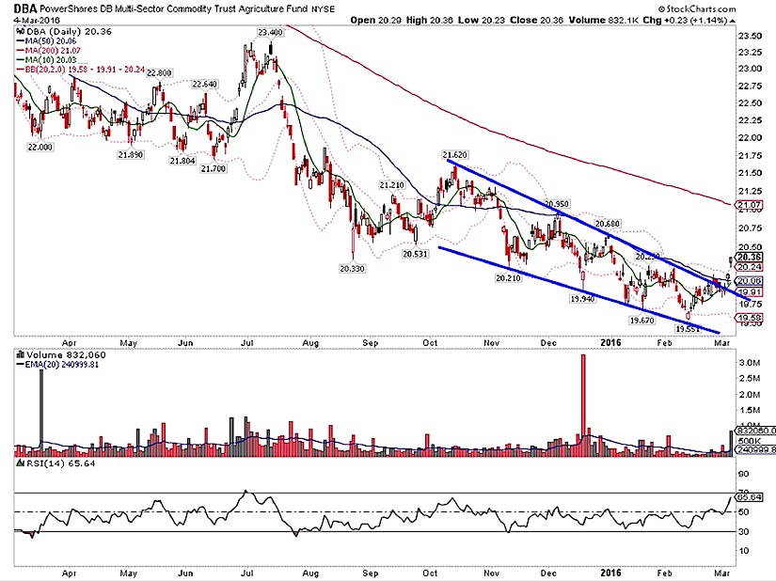Click the 90 RSI axis label
The width and height of the screenshot is (776, 581).
[x=744, y=474]
